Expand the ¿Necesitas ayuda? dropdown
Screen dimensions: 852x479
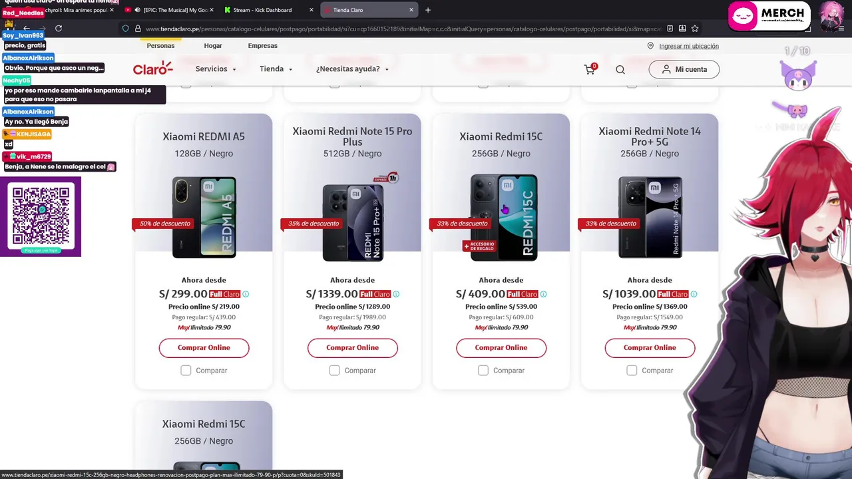click(352, 69)
